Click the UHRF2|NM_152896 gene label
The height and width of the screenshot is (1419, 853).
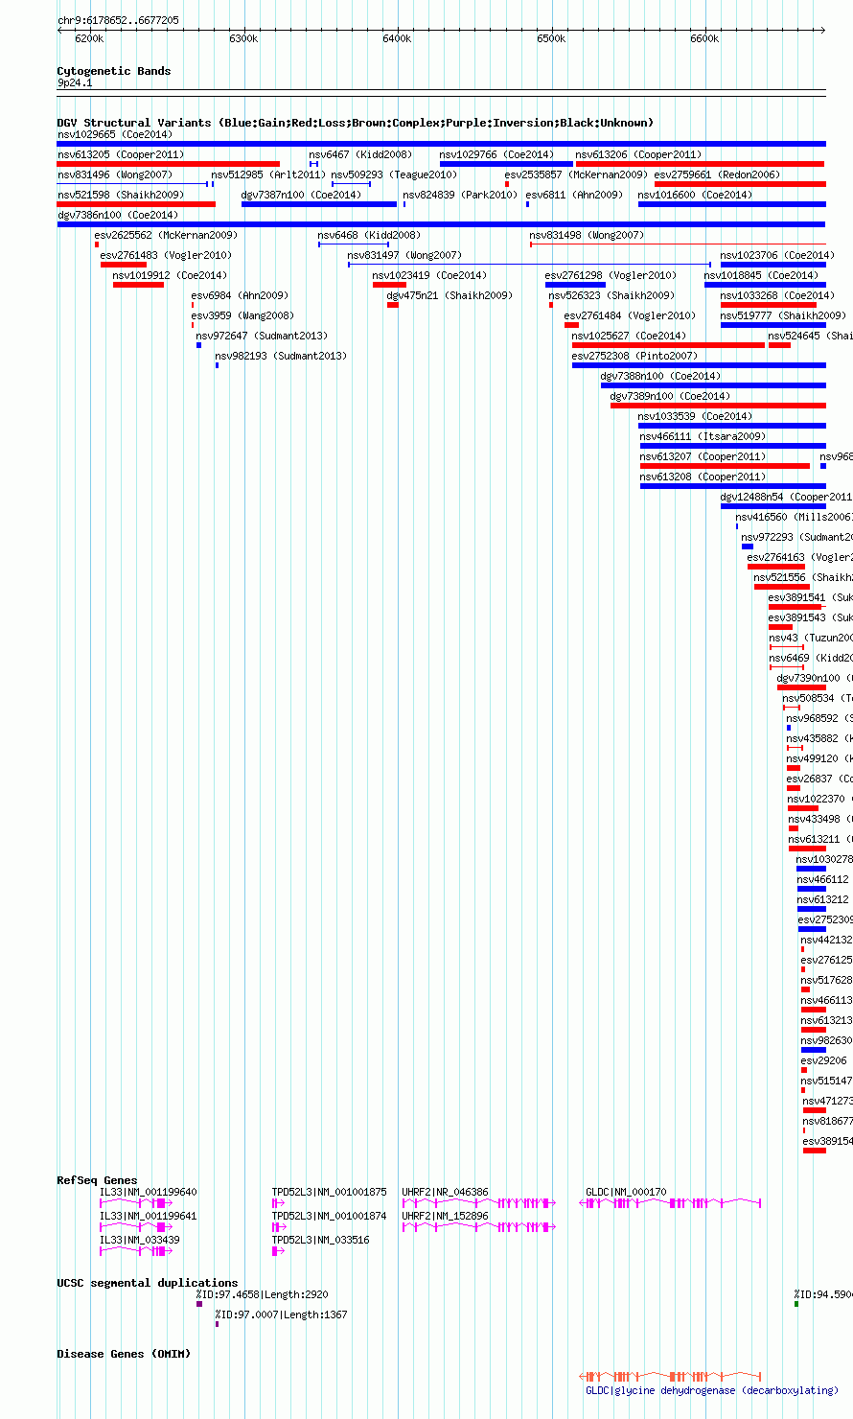pos(446,1216)
